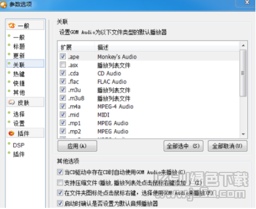This screenshot has height=209, width=256.
Task: Select 播放列表文件 description for .m3u8
Action: point(114,99)
